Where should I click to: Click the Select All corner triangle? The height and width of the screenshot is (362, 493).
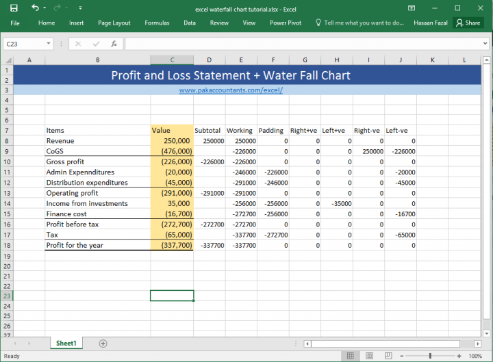pos(8,60)
